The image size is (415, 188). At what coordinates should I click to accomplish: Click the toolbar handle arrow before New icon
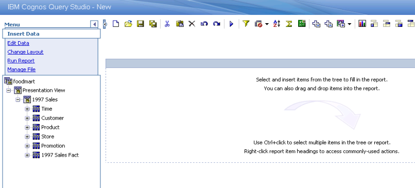[105, 24]
